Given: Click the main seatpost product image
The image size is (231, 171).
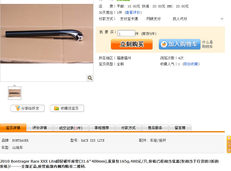Looking at the screenshot, I should click(x=47, y=34).
